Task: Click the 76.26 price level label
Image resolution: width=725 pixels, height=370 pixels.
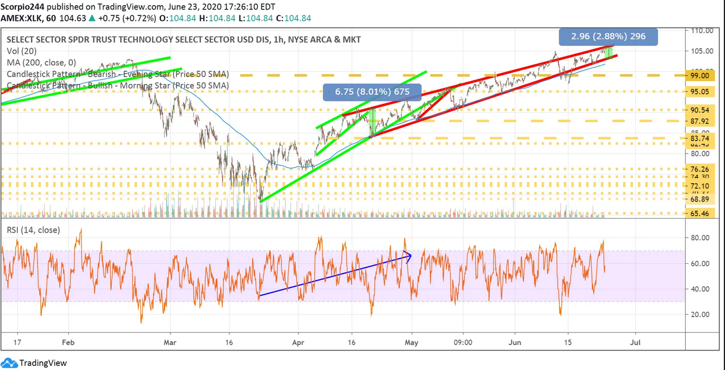Action: [699, 169]
